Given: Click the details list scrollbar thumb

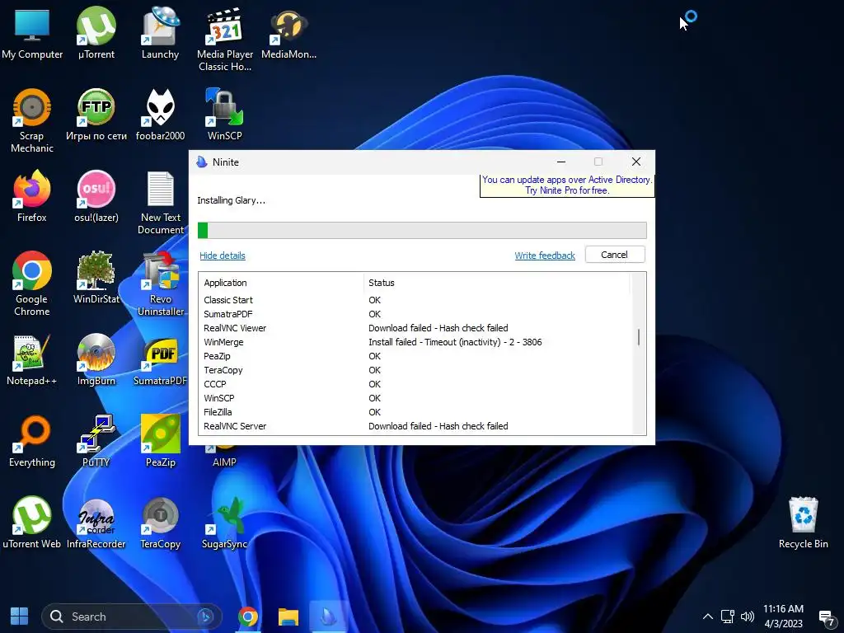Looking at the screenshot, I should point(639,337).
